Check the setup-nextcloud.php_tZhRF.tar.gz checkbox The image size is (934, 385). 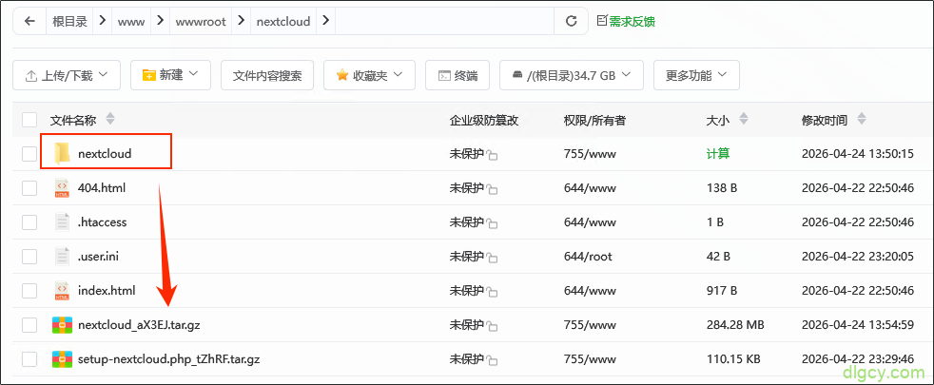click(29, 359)
